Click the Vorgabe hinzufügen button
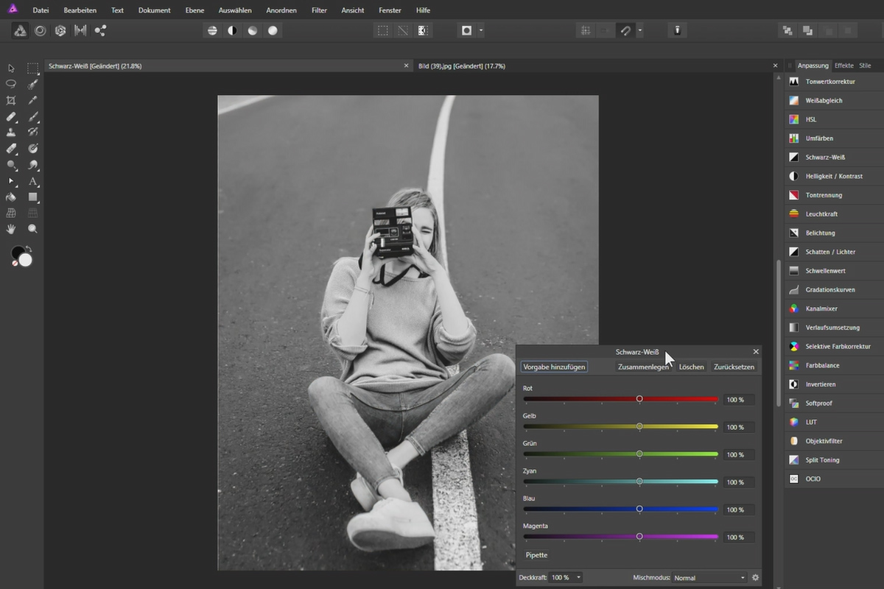 click(x=553, y=367)
